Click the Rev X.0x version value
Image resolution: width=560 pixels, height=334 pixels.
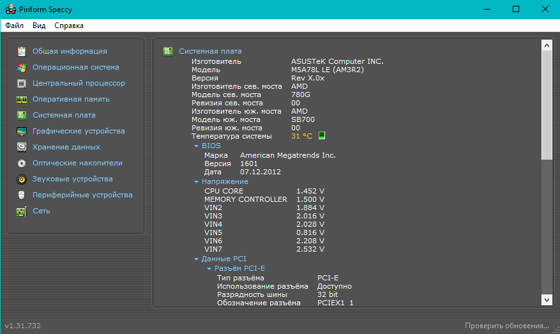(x=308, y=78)
